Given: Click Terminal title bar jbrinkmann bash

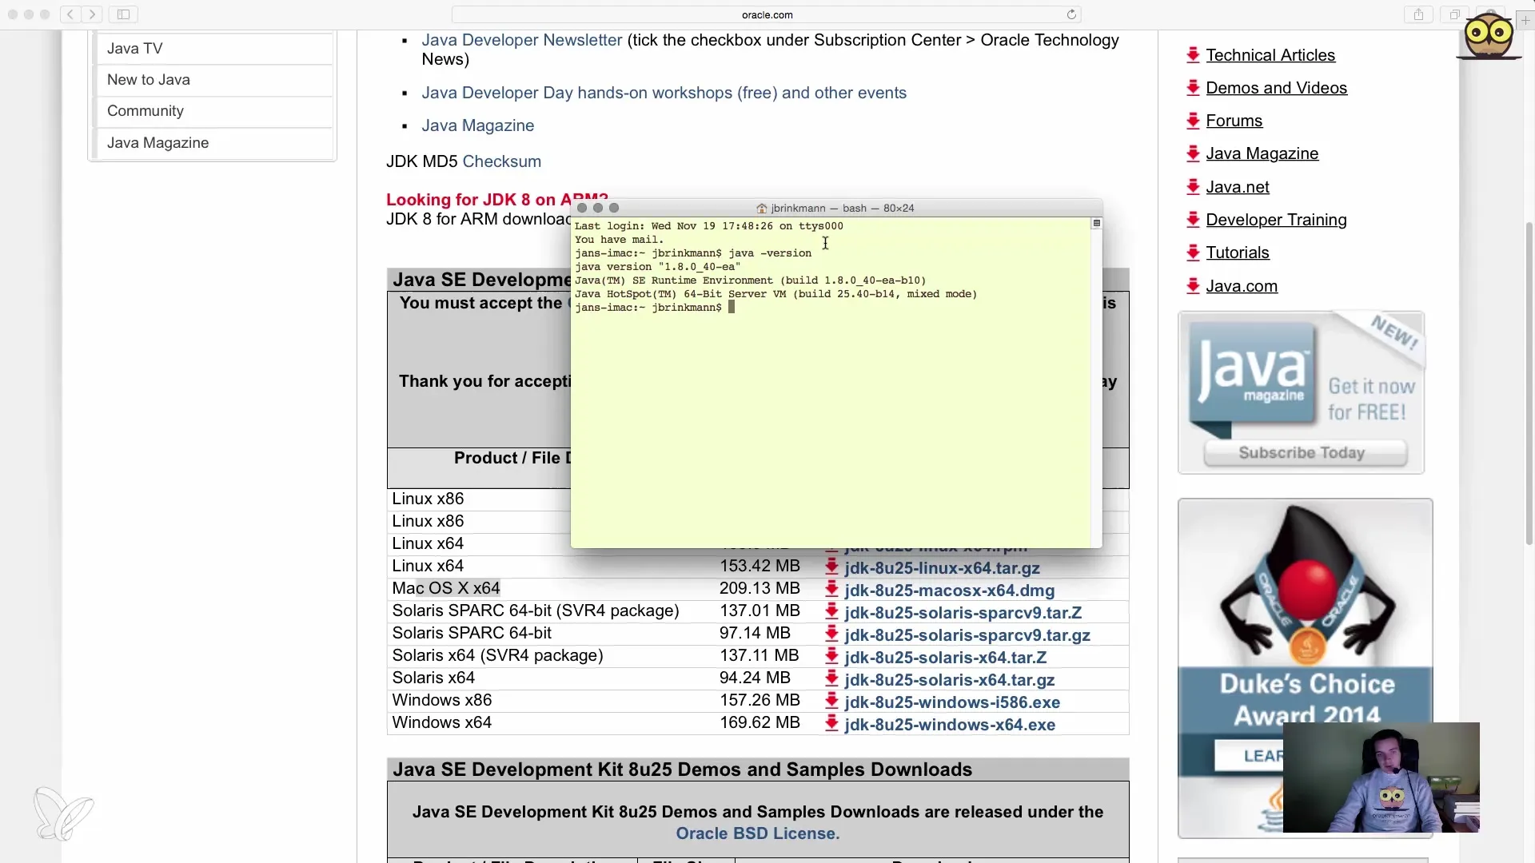Looking at the screenshot, I should pyautogui.click(x=836, y=208).
